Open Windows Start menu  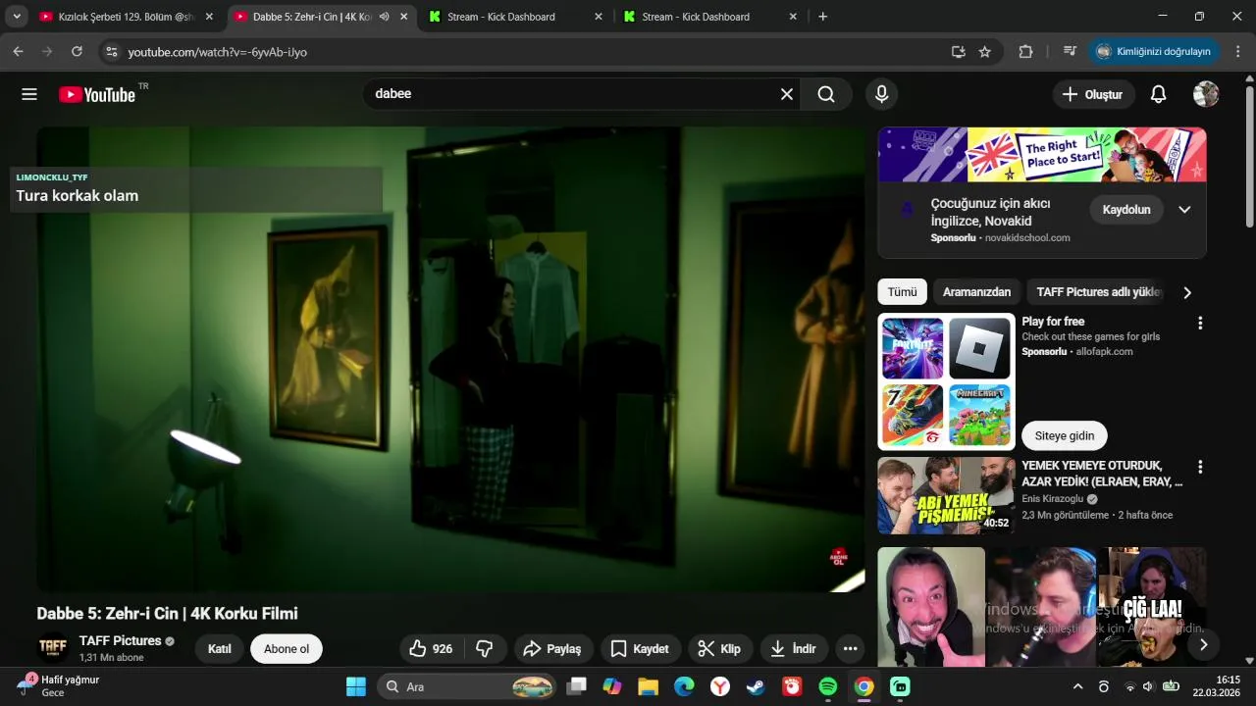355,686
